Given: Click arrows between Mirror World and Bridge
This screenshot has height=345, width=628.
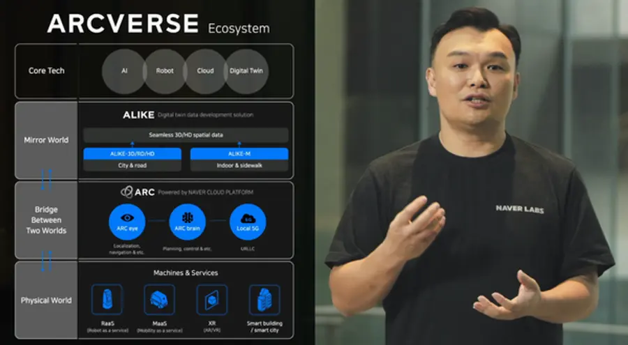Looking at the screenshot, I should coord(46,180).
